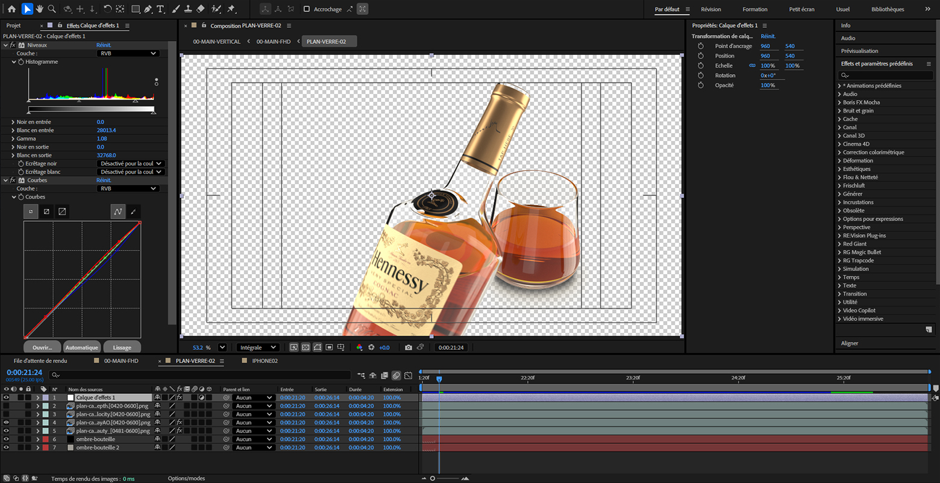Hide the ombre-bouteille 2 layer
Viewport: 940px width, 483px height.
pyautogui.click(x=6, y=447)
